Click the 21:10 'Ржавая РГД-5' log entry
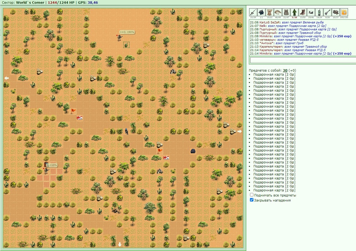 298,40
